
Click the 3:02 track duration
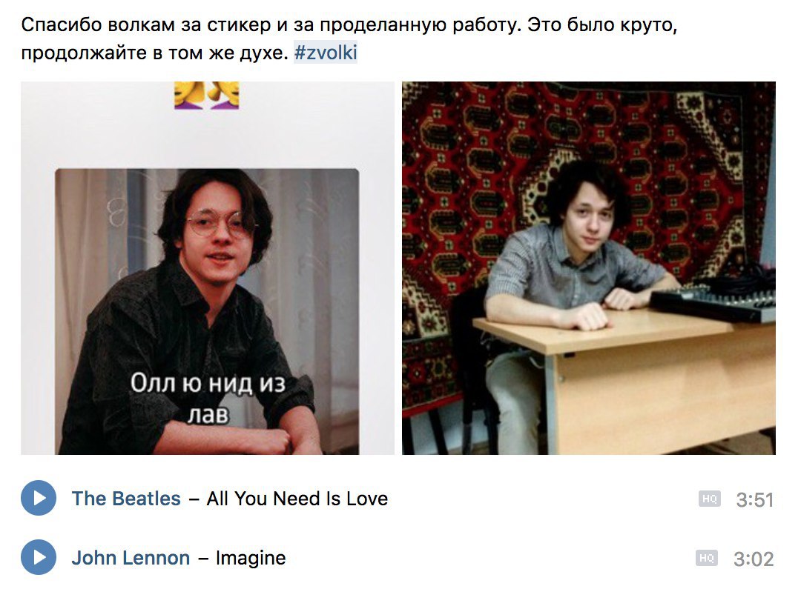coord(754,559)
